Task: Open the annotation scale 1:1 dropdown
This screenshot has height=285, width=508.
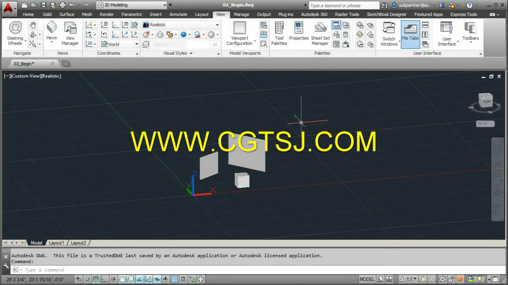Action: click(408, 279)
